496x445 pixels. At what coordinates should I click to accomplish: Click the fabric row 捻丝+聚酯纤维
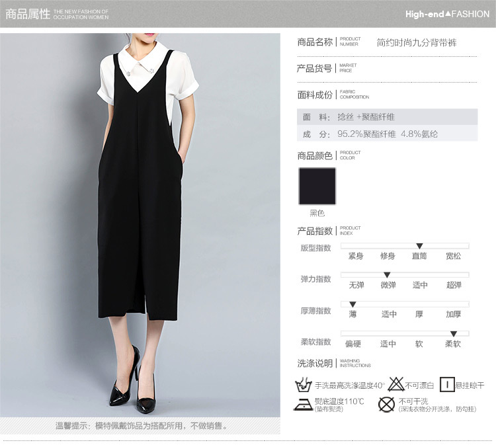[x=387, y=117]
